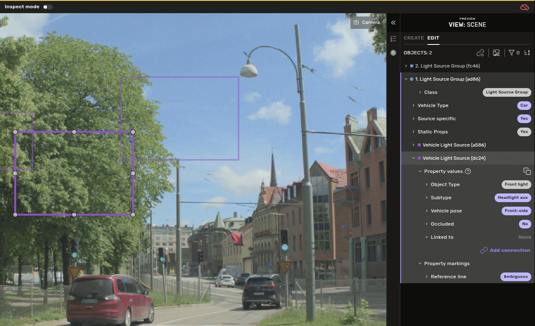Screen dimensions: 535x326
Task: Click the image search icon
Action: (496, 53)
